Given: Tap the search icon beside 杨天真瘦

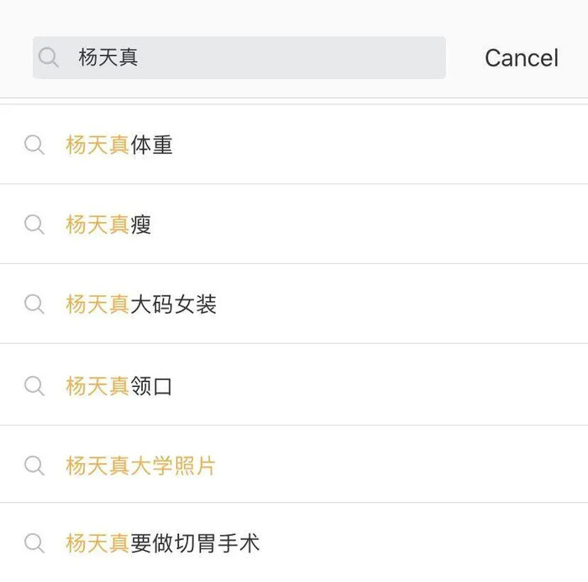Looking at the screenshot, I should click(34, 225).
